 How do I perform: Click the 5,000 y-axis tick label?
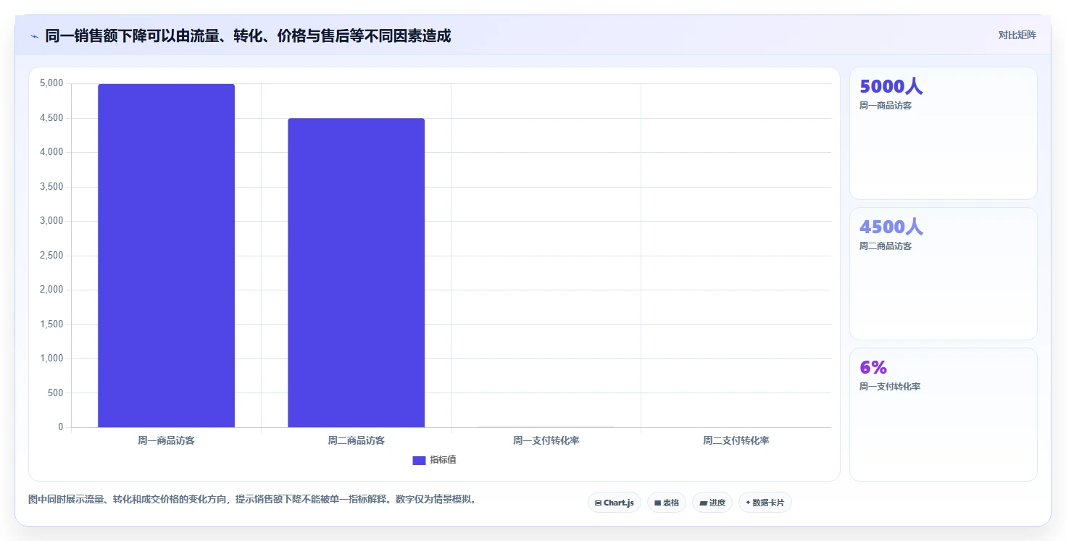click(x=51, y=83)
